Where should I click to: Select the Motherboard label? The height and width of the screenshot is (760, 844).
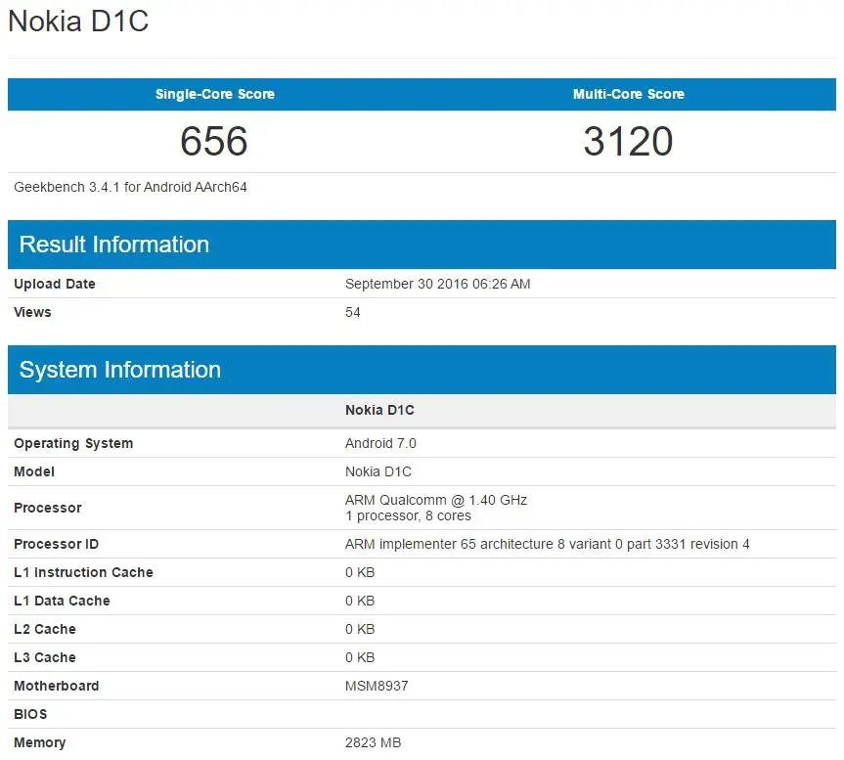(57, 686)
